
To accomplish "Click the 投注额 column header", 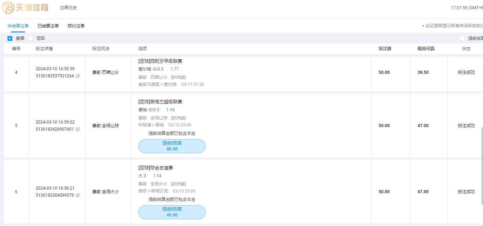I will (x=385, y=49).
